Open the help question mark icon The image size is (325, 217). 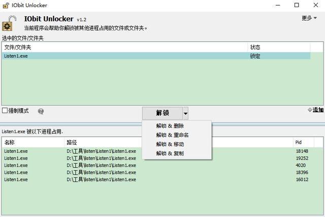[41, 111]
